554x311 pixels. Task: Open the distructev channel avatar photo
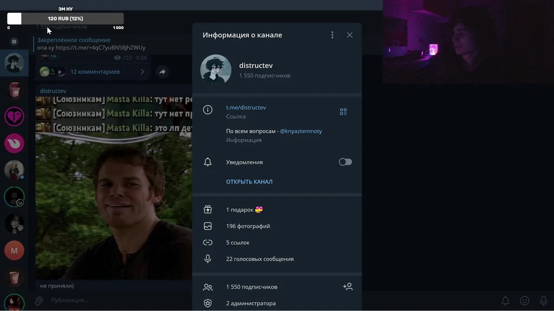tap(216, 70)
